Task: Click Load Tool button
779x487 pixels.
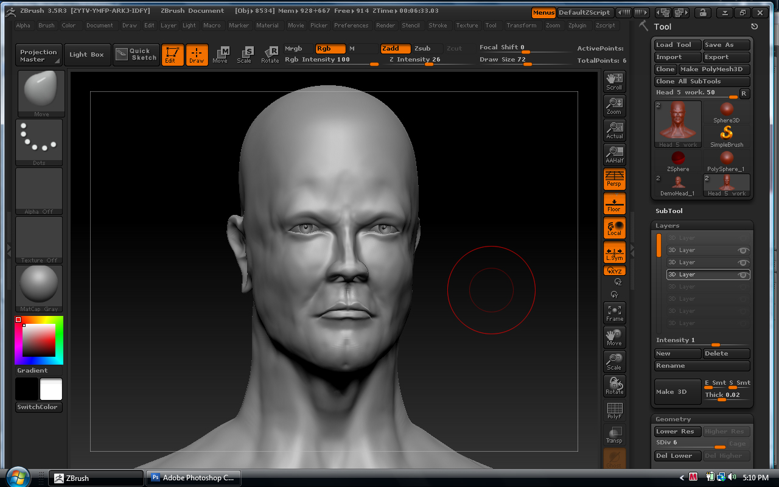Action: click(677, 45)
